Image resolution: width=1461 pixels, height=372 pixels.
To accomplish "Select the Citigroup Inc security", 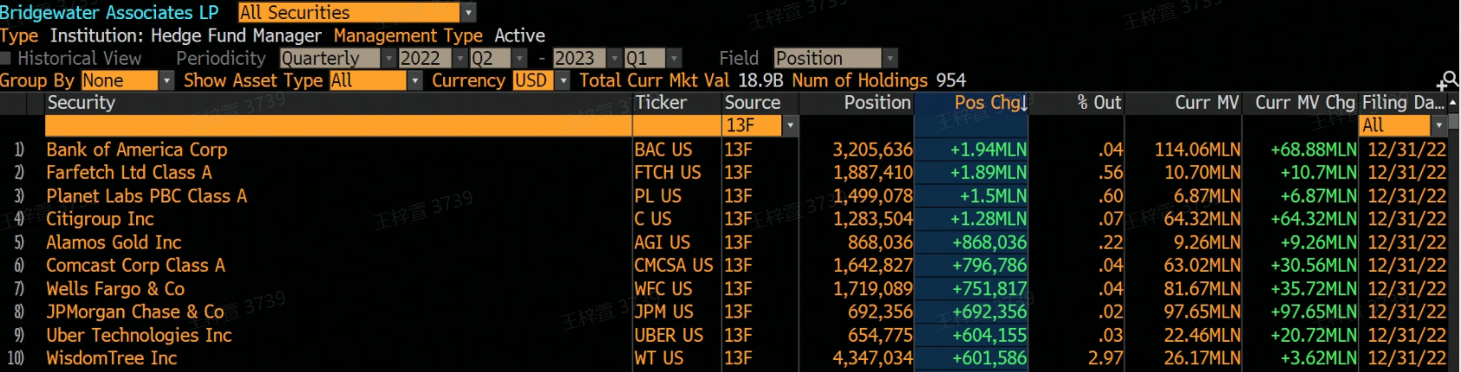I will point(100,220).
